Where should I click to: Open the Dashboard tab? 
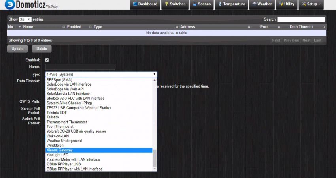tap(145, 4)
